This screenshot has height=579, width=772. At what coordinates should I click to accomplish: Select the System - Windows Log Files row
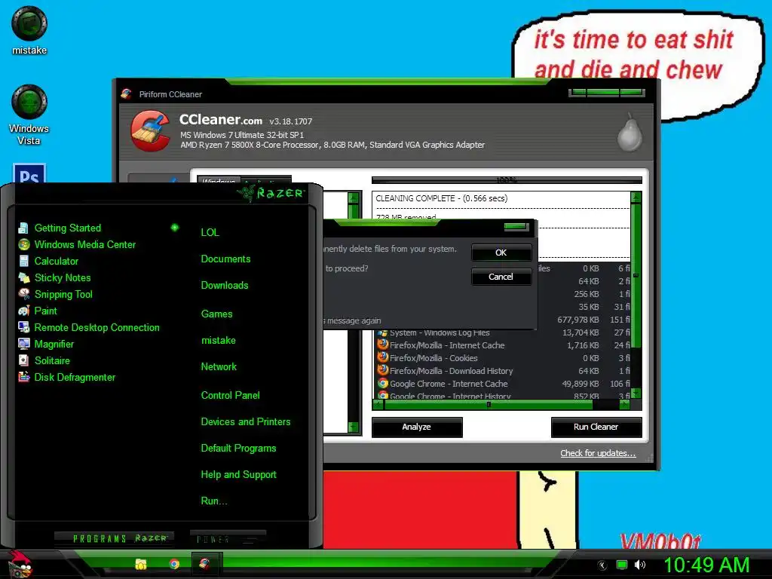tap(502, 332)
